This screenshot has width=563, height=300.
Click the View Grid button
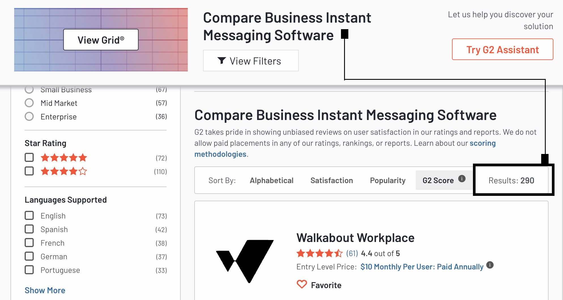[x=101, y=40]
